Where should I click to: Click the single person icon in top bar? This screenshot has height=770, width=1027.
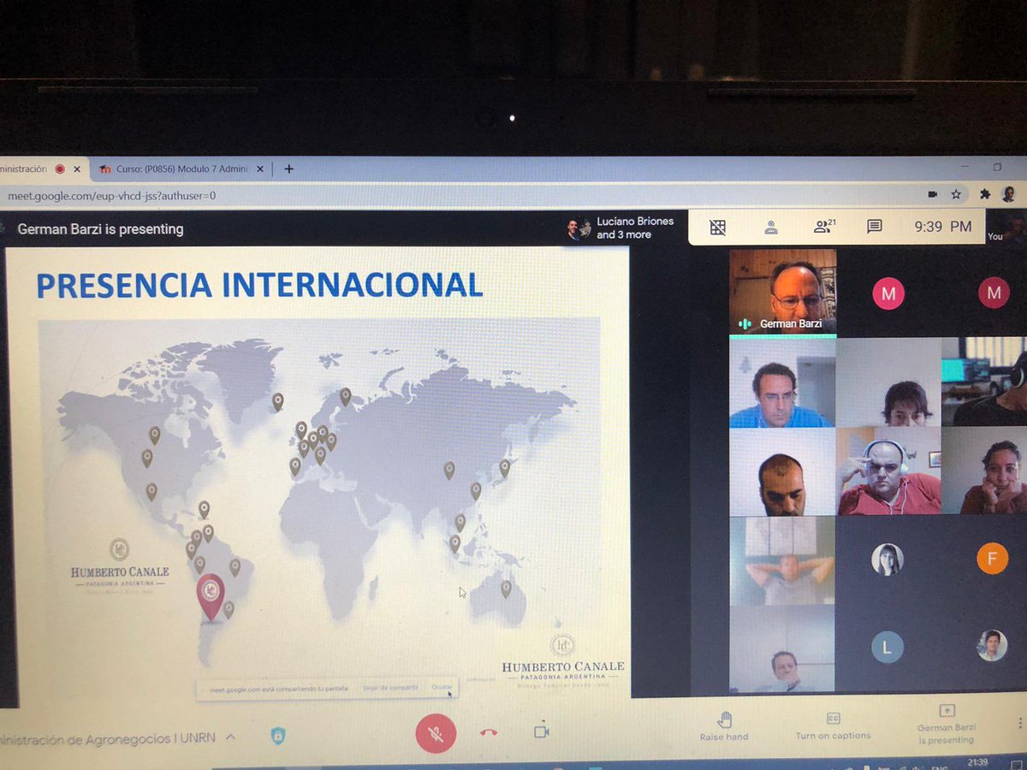(771, 227)
